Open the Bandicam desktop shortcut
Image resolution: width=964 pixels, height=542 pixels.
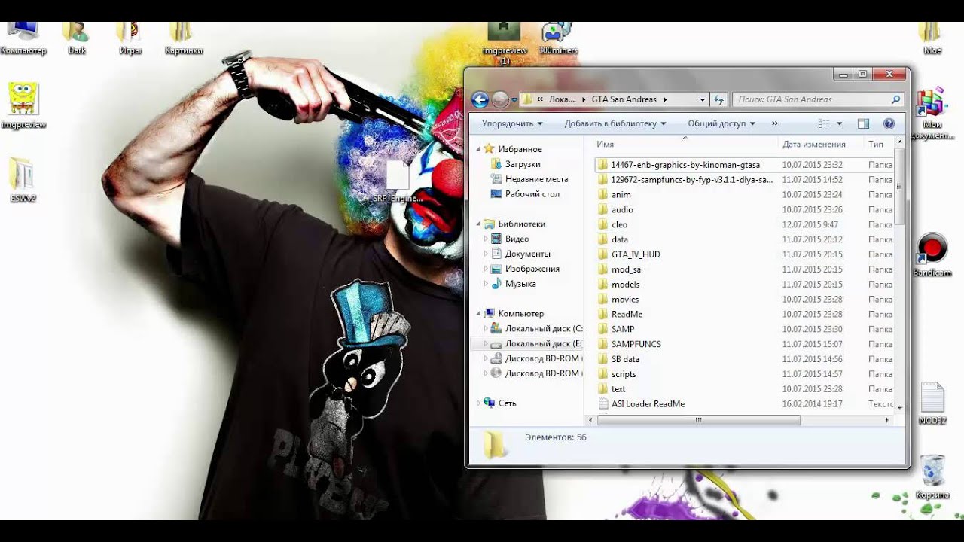(x=932, y=254)
